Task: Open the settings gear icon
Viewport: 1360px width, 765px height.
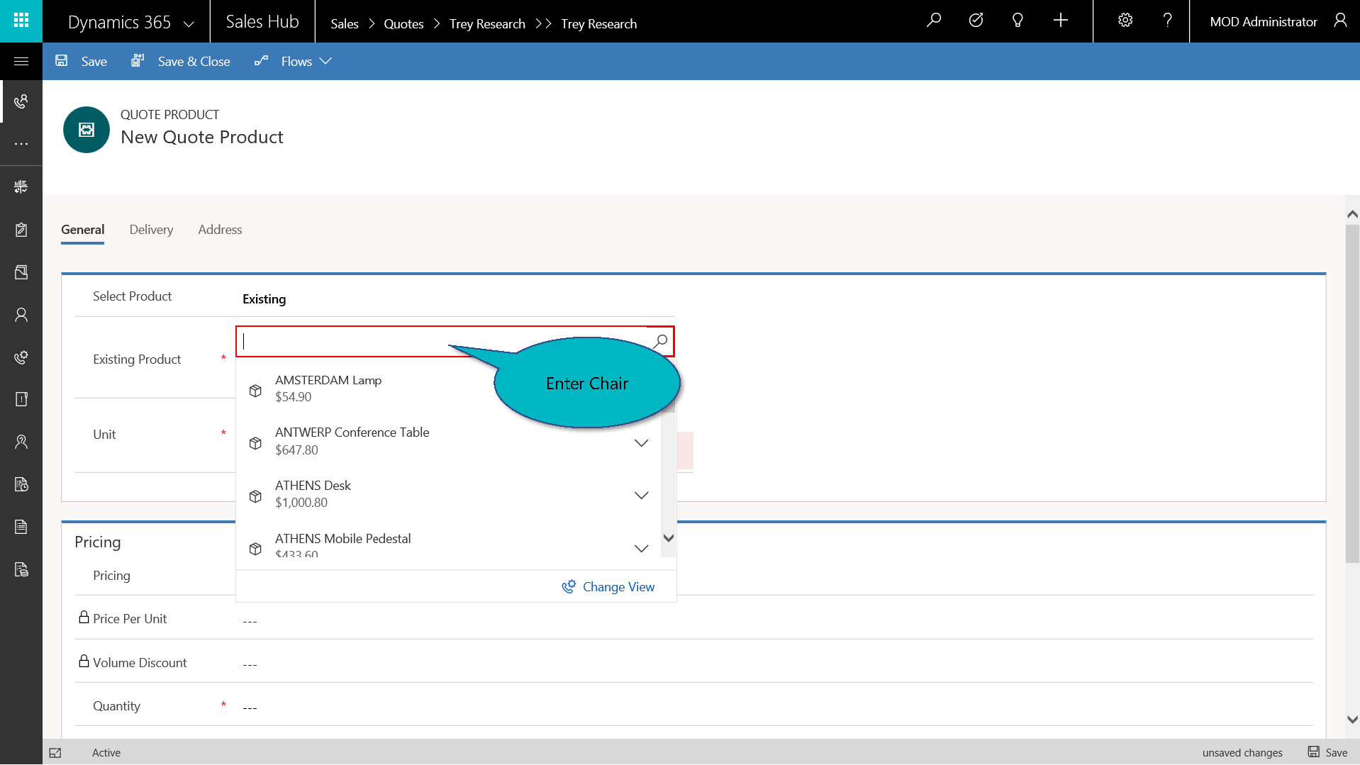Action: point(1125,21)
